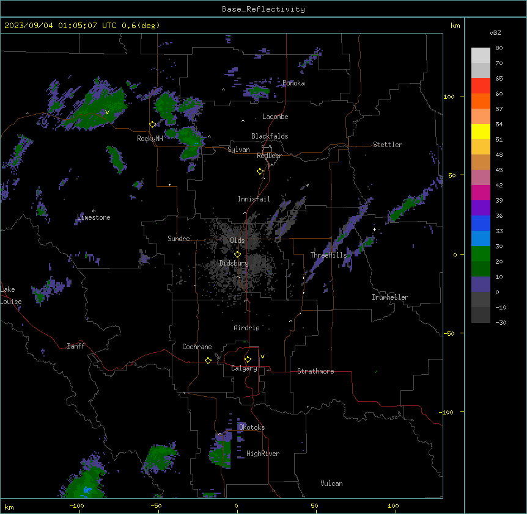
Task: Click the Blackfalds city label
Action: point(270,136)
